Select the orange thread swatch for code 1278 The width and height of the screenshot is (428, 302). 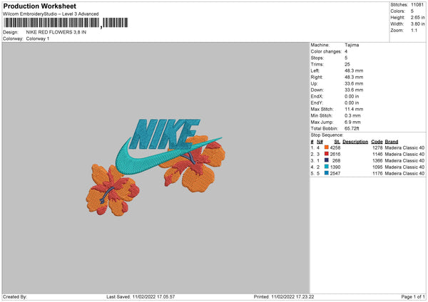click(x=326, y=147)
